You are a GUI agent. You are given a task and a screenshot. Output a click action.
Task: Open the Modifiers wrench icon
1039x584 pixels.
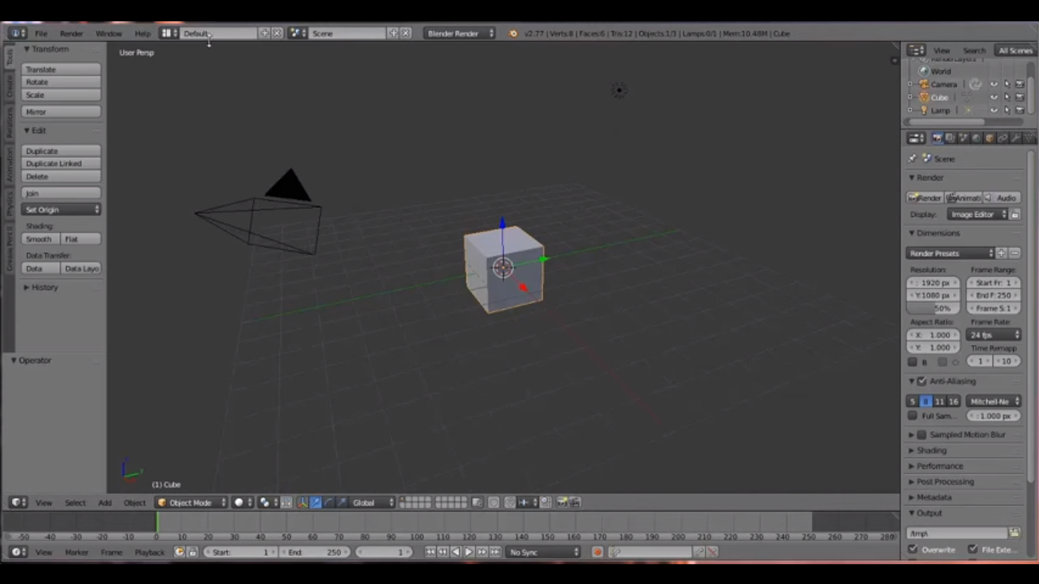(x=1015, y=138)
